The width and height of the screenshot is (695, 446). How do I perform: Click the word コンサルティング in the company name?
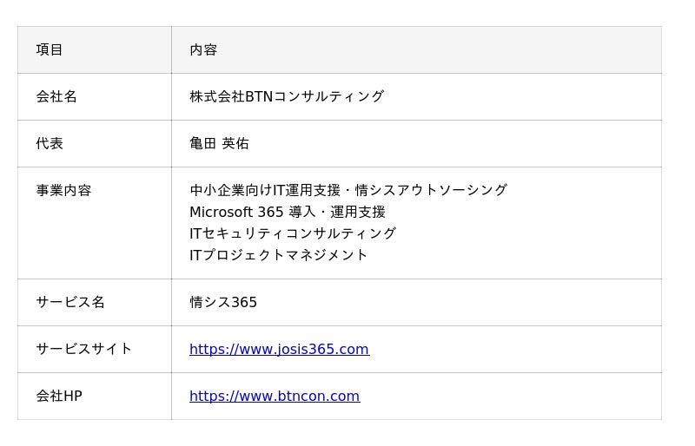[x=328, y=96]
